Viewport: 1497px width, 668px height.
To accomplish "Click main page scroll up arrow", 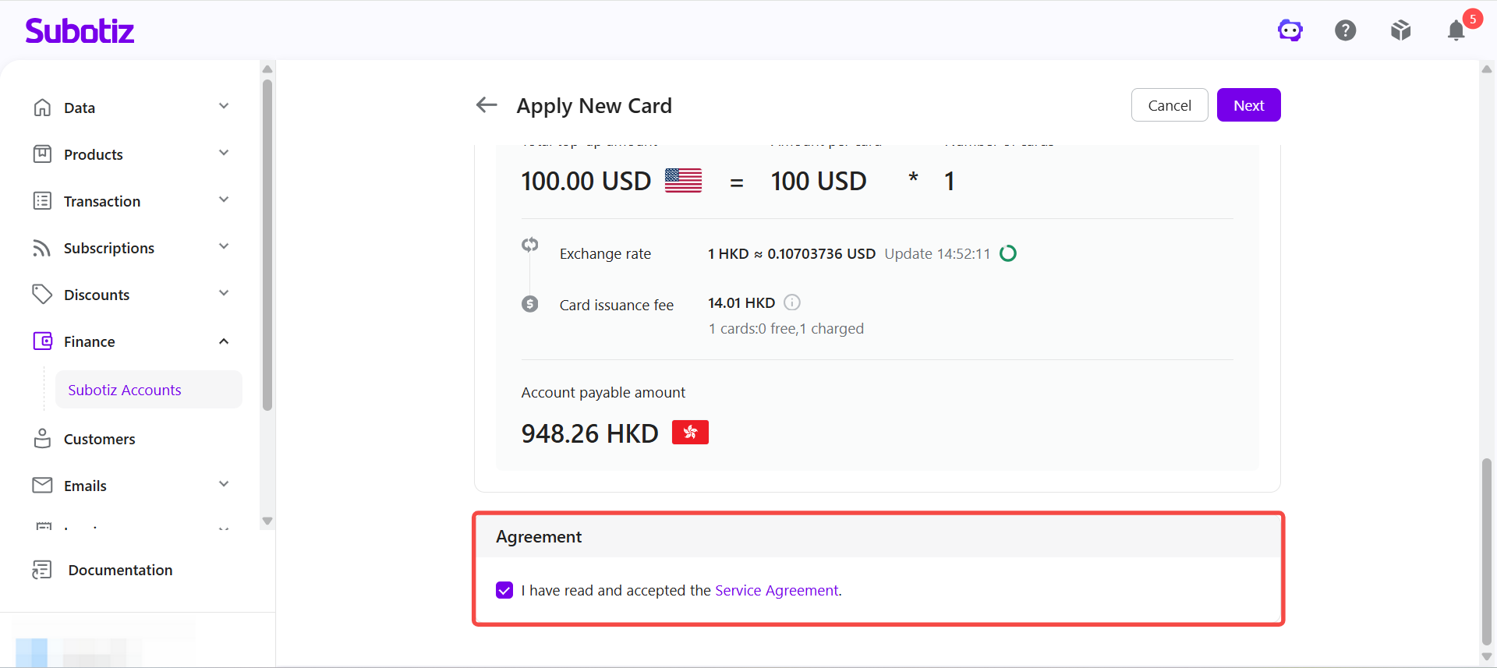I will click(1487, 69).
